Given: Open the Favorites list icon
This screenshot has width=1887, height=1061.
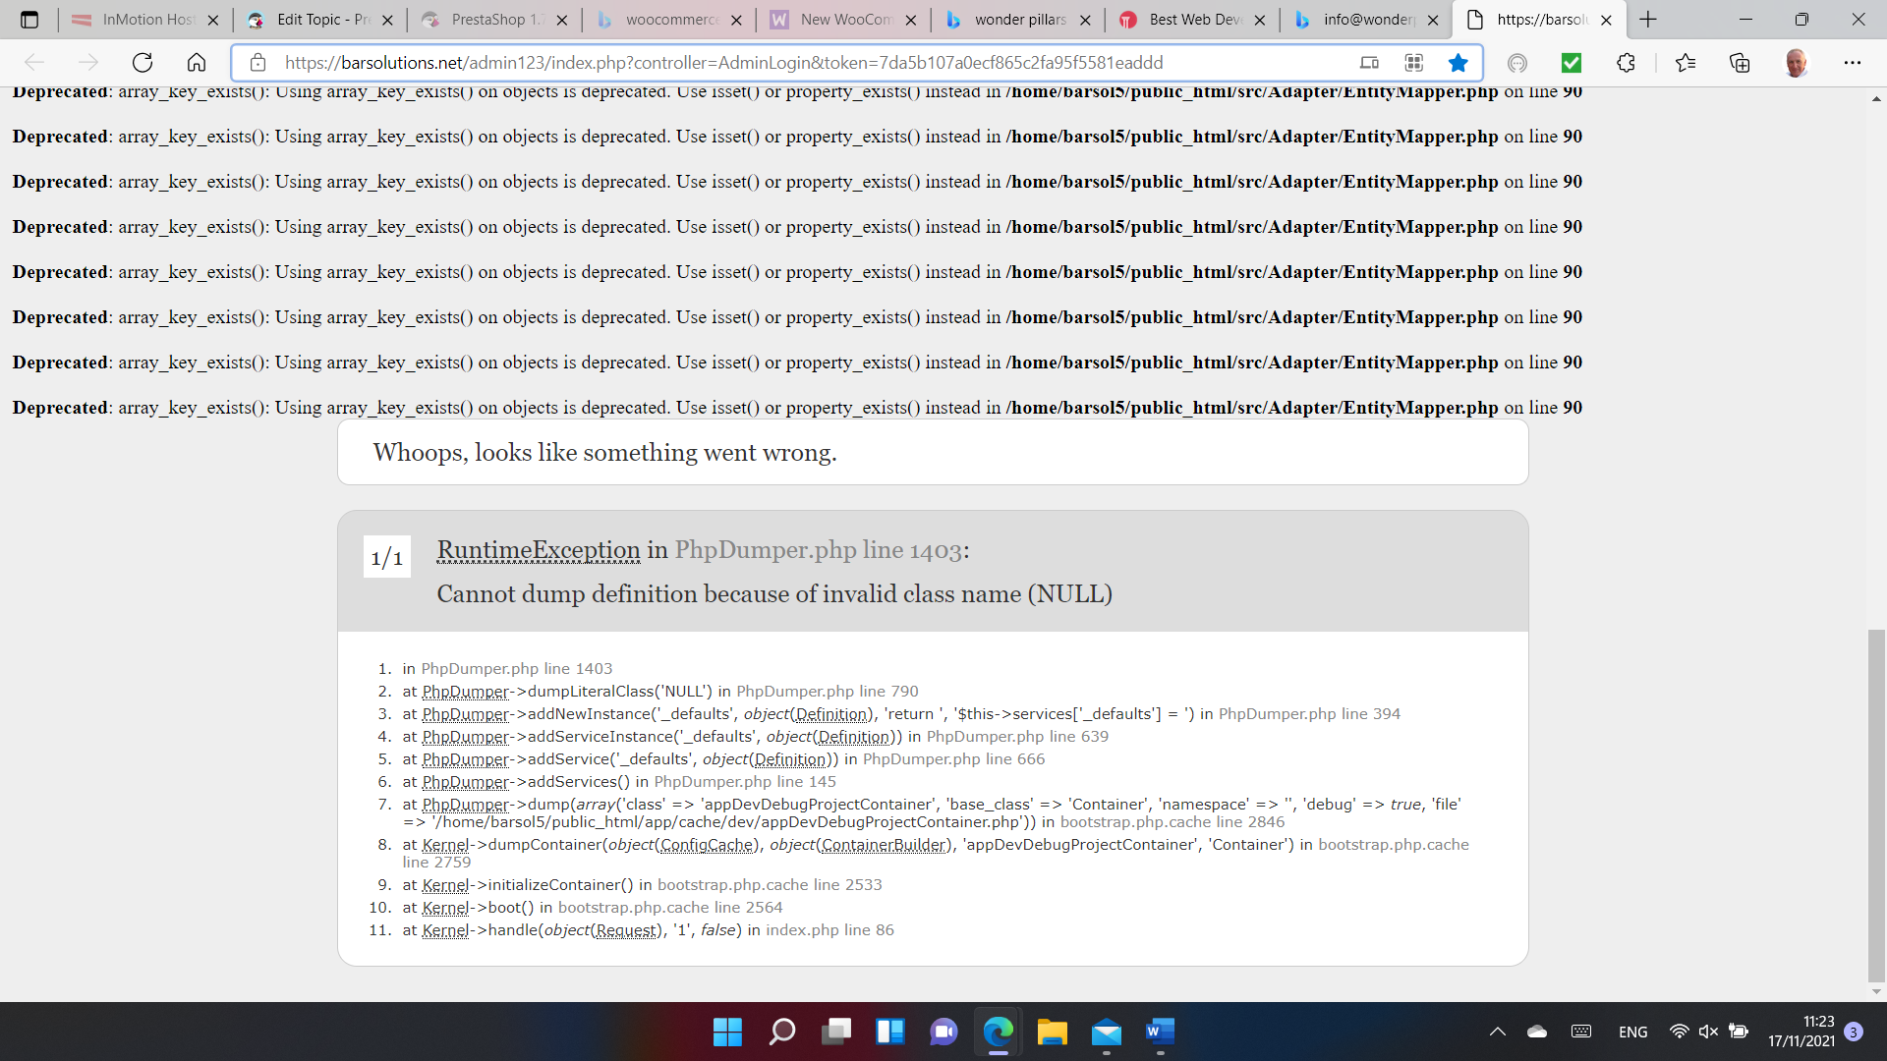Looking at the screenshot, I should [x=1686, y=63].
